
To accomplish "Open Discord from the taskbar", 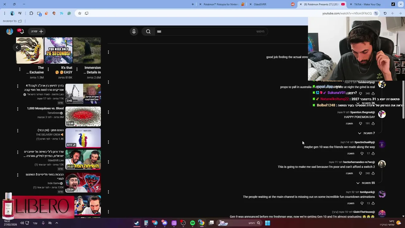I will point(165,223).
